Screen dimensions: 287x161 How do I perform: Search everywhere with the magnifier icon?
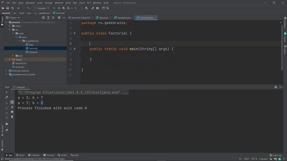click(108, 8)
